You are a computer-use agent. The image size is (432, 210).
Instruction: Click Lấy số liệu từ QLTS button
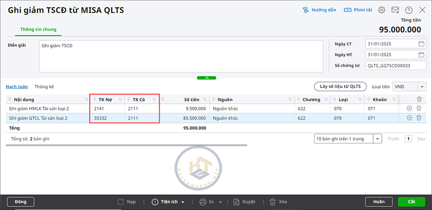pos(340,87)
